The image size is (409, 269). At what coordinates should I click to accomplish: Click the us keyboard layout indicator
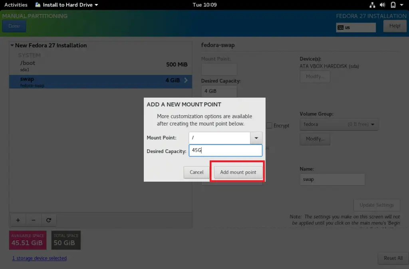coord(356,27)
